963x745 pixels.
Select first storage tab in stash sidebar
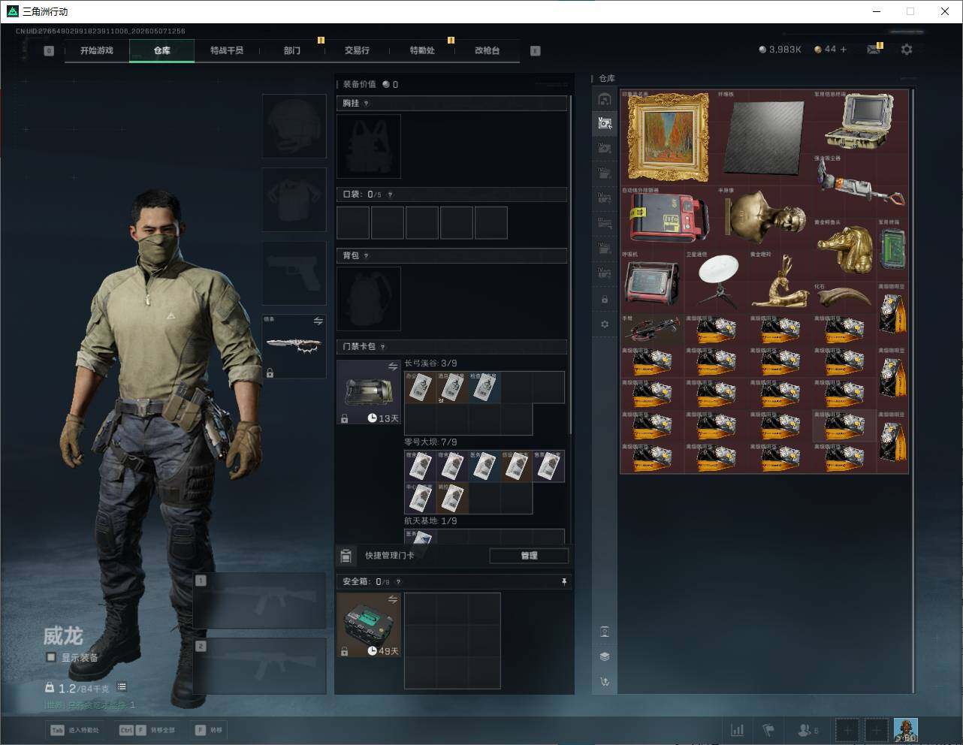605,99
